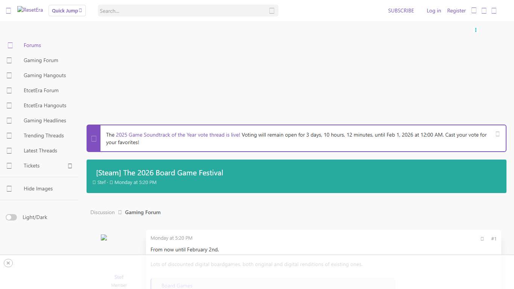This screenshot has height=289, width=514.
Task: Click the Forums sidebar icon
Action: (x=10, y=45)
